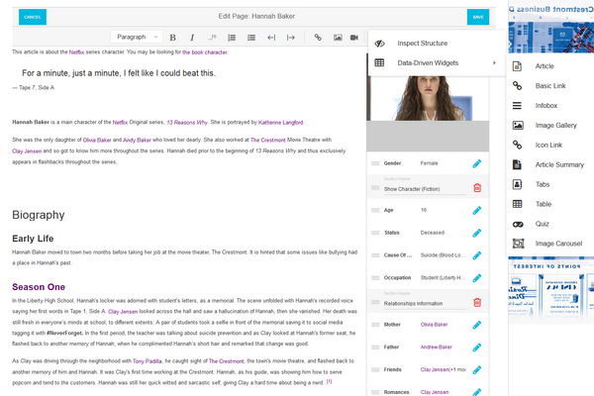This screenshot has height=396, width=594.
Task: Click the Relationships Information header field
Action: click(425, 304)
